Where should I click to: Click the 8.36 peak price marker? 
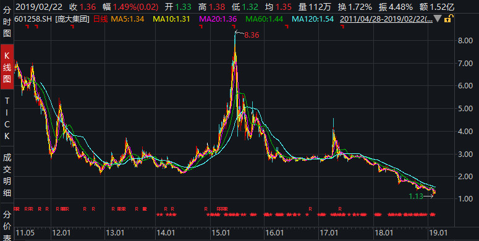click(x=252, y=35)
